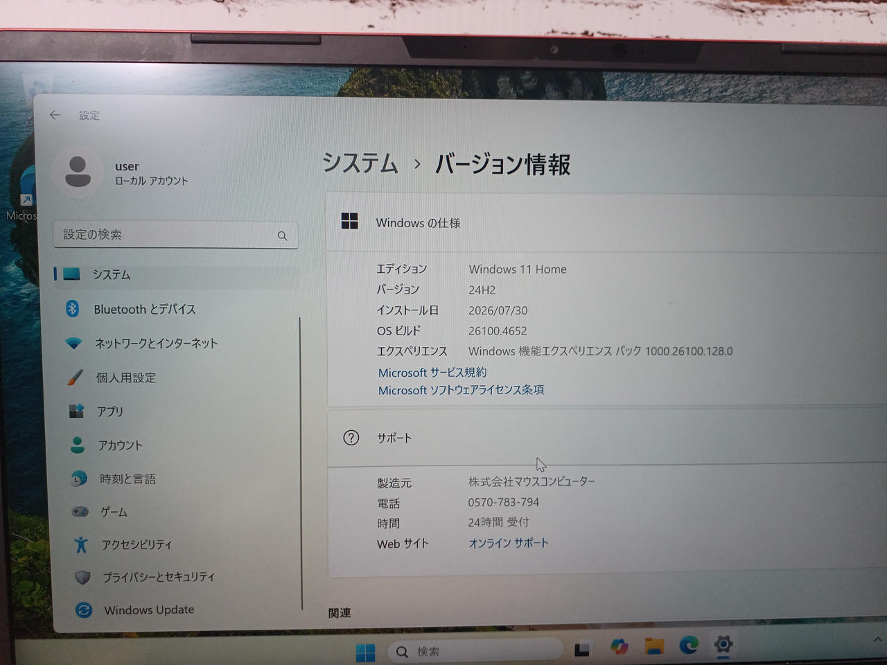Open the オンライン サポート link
Image resolution: width=887 pixels, height=665 pixels.
tap(509, 543)
